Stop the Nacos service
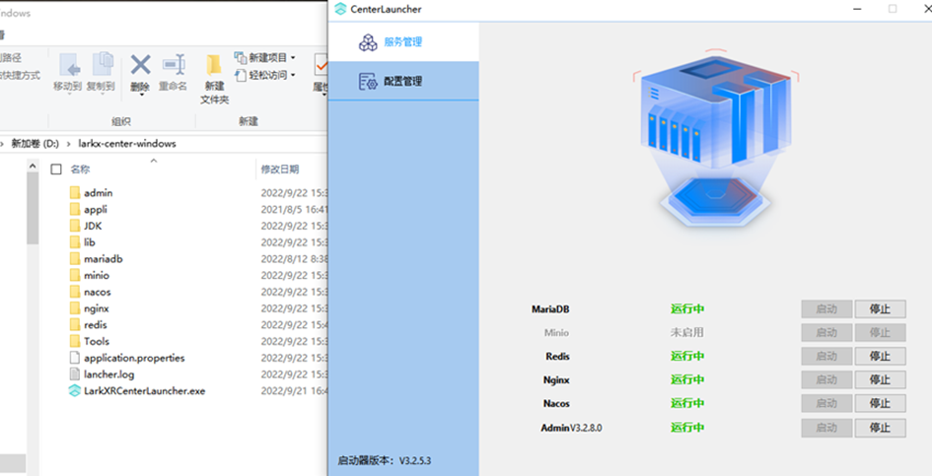The width and height of the screenshot is (932, 476). coord(881,403)
